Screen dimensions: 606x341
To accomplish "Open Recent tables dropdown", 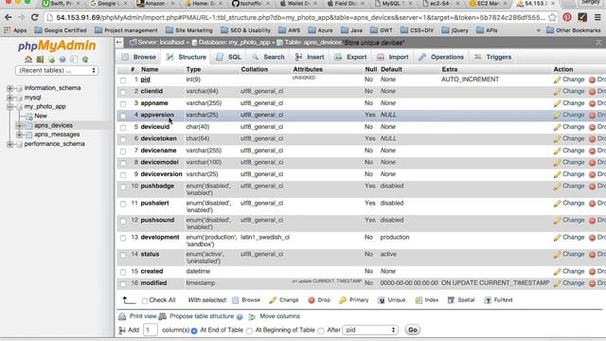I will coord(57,70).
